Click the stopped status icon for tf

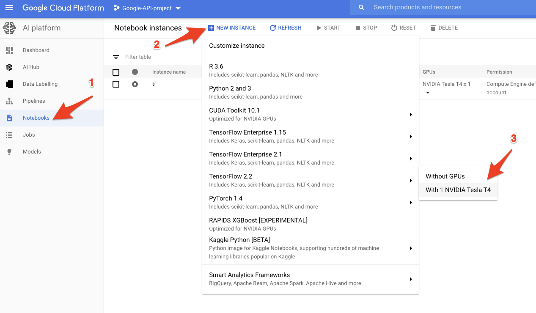135,84
